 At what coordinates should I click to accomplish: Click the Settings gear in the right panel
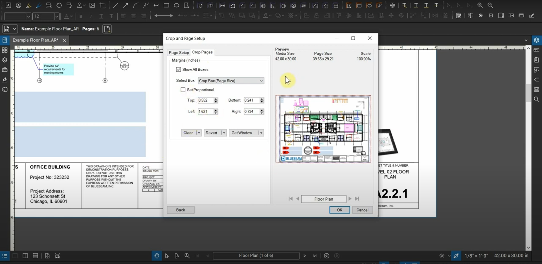tap(537, 40)
